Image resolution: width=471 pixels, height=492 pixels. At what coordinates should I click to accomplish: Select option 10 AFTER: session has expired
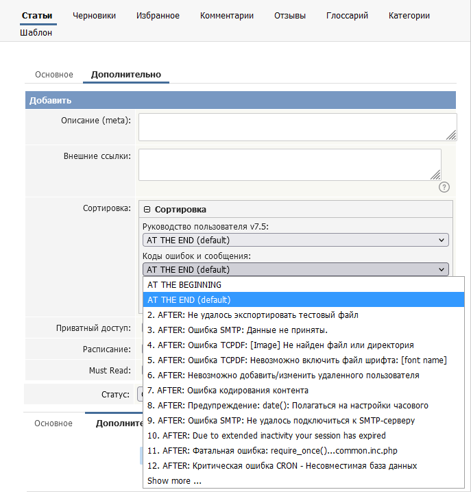[x=303, y=436]
